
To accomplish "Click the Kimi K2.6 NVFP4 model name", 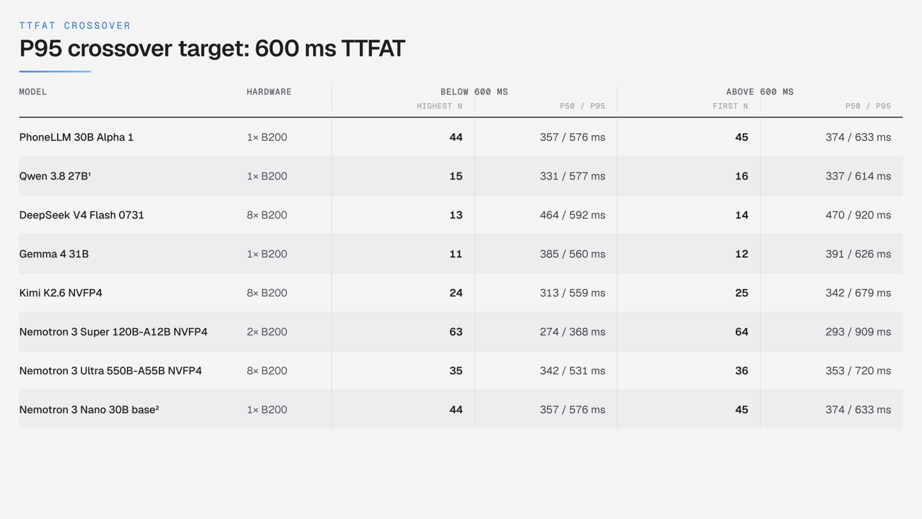I will (x=61, y=293).
